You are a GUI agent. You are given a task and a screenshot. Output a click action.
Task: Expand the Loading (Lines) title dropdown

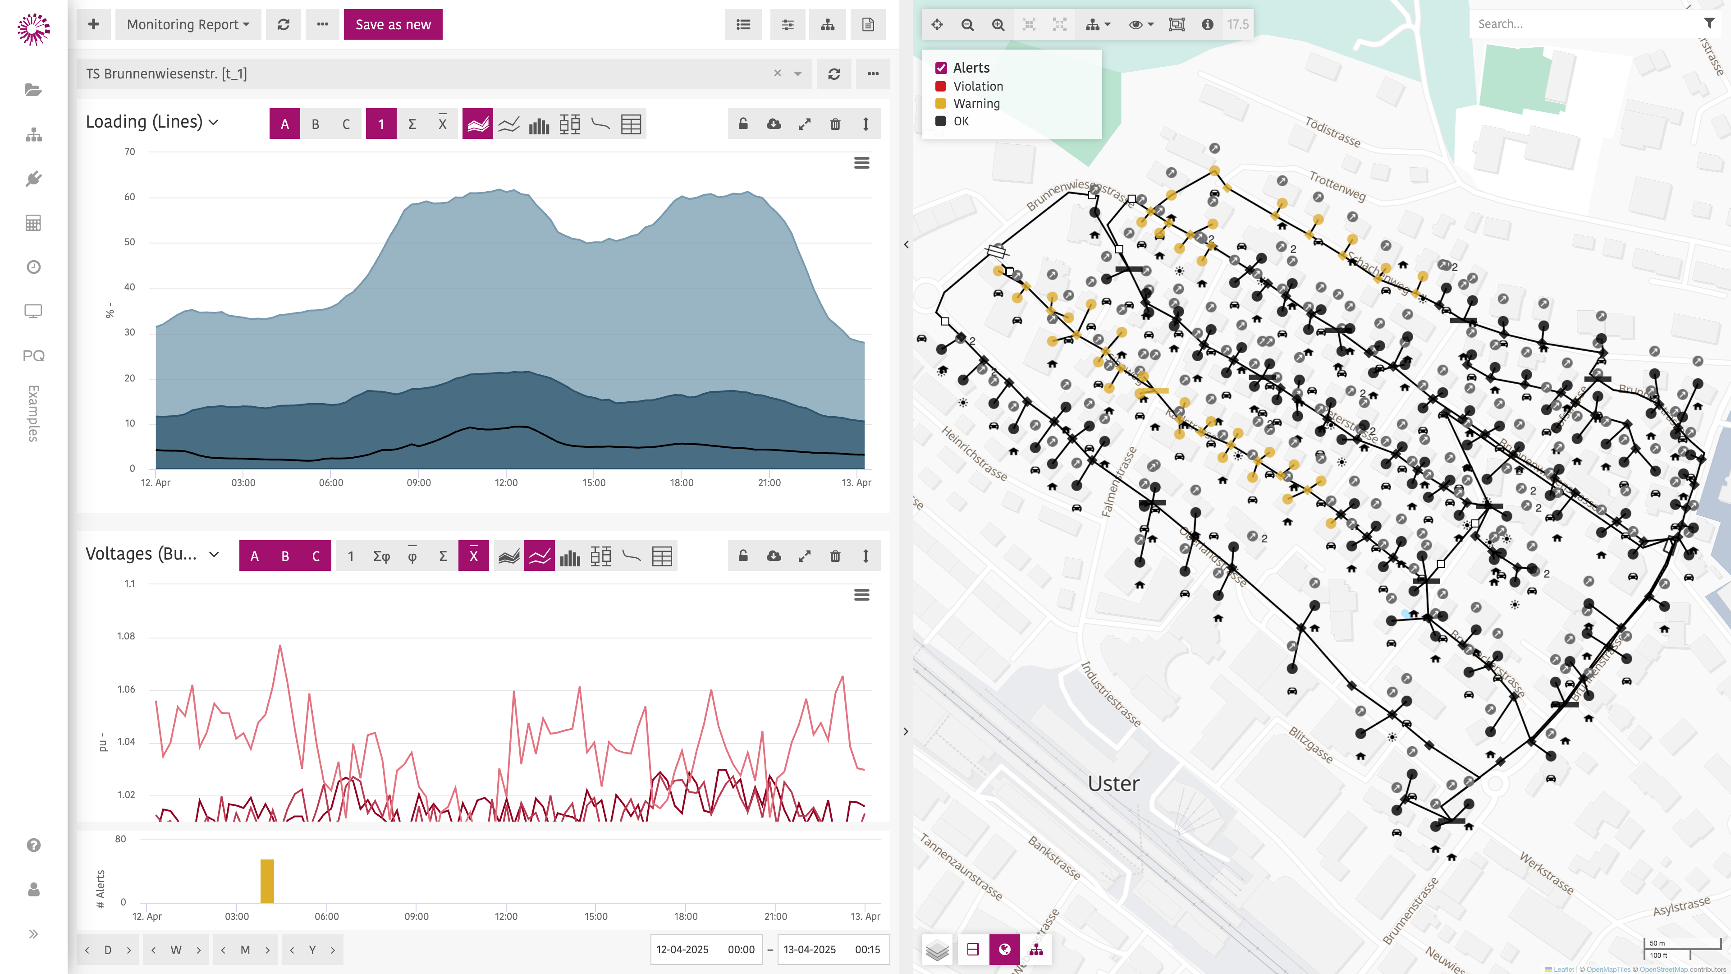pyautogui.click(x=214, y=122)
